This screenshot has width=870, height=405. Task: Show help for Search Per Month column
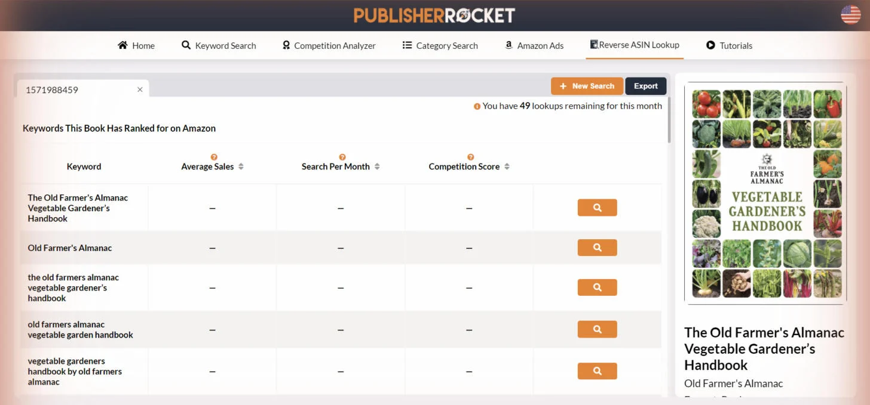(x=342, y=157)
